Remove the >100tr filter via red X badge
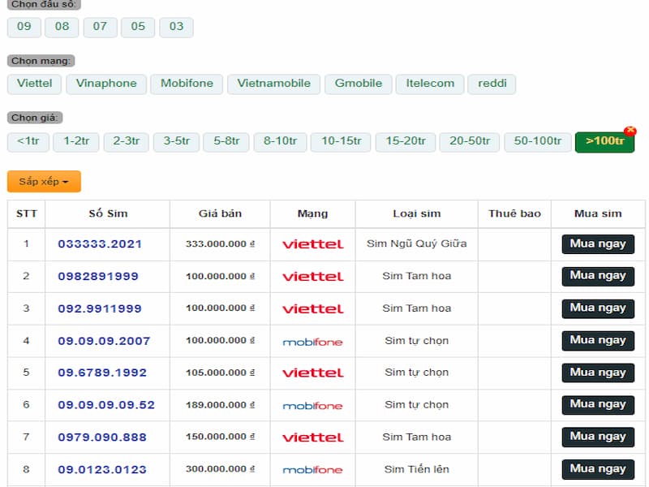The image size is (649, 487). (630, 131)
